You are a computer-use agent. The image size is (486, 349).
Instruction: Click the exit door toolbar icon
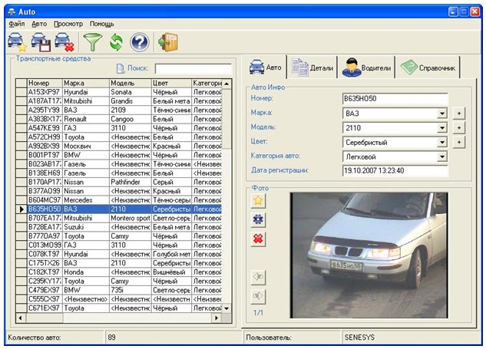click(167, 42)
